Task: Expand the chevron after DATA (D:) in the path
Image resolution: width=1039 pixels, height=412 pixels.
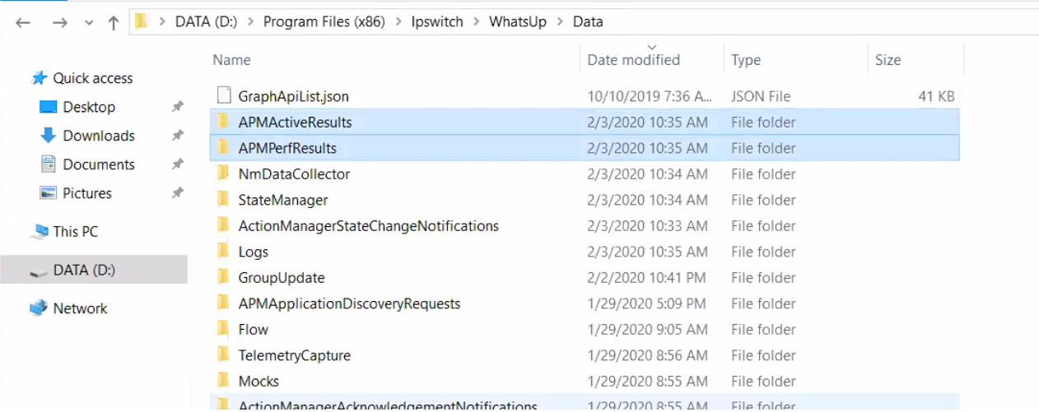Action: tap(250, 22)
